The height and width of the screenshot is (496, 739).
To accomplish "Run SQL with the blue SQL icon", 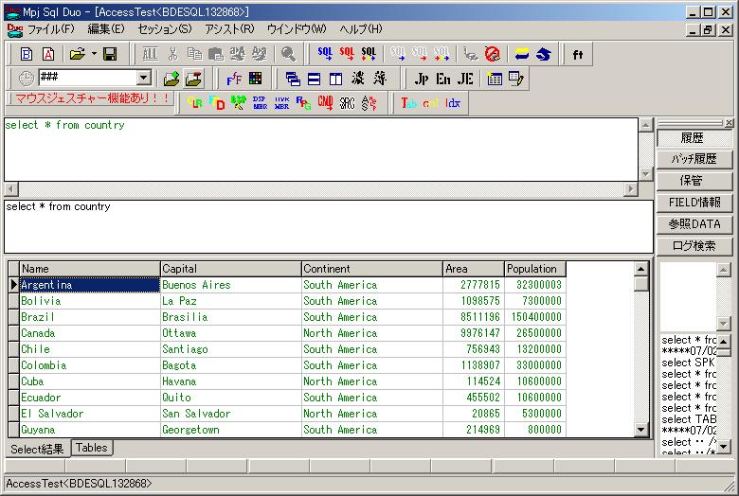I will [x=325, y=54].
